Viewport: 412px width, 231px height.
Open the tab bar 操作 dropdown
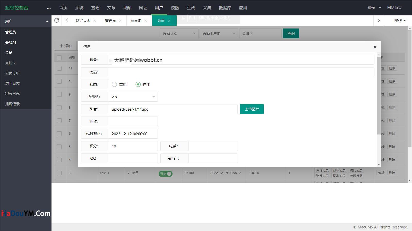400,21
